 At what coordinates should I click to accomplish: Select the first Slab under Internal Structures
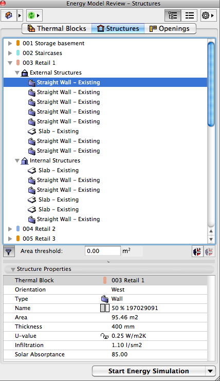click(59, 170)
